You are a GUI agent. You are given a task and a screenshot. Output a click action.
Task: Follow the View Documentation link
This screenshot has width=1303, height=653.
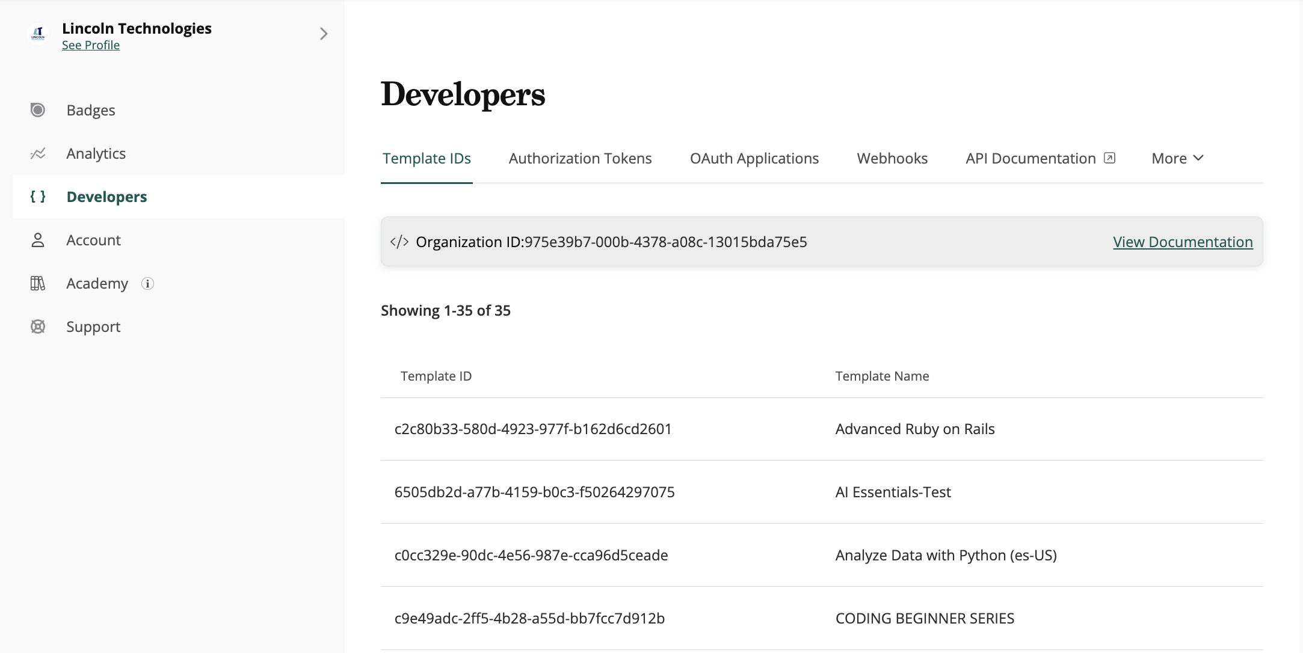[1183, 242]
